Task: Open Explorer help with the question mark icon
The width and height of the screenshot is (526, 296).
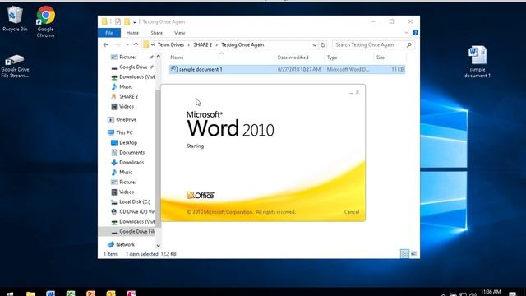Action: pyautogui.click(x=415, y=33)
